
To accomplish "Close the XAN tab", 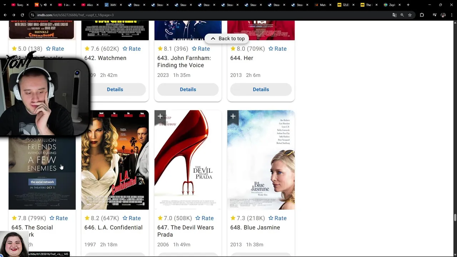I will point(121,5).
